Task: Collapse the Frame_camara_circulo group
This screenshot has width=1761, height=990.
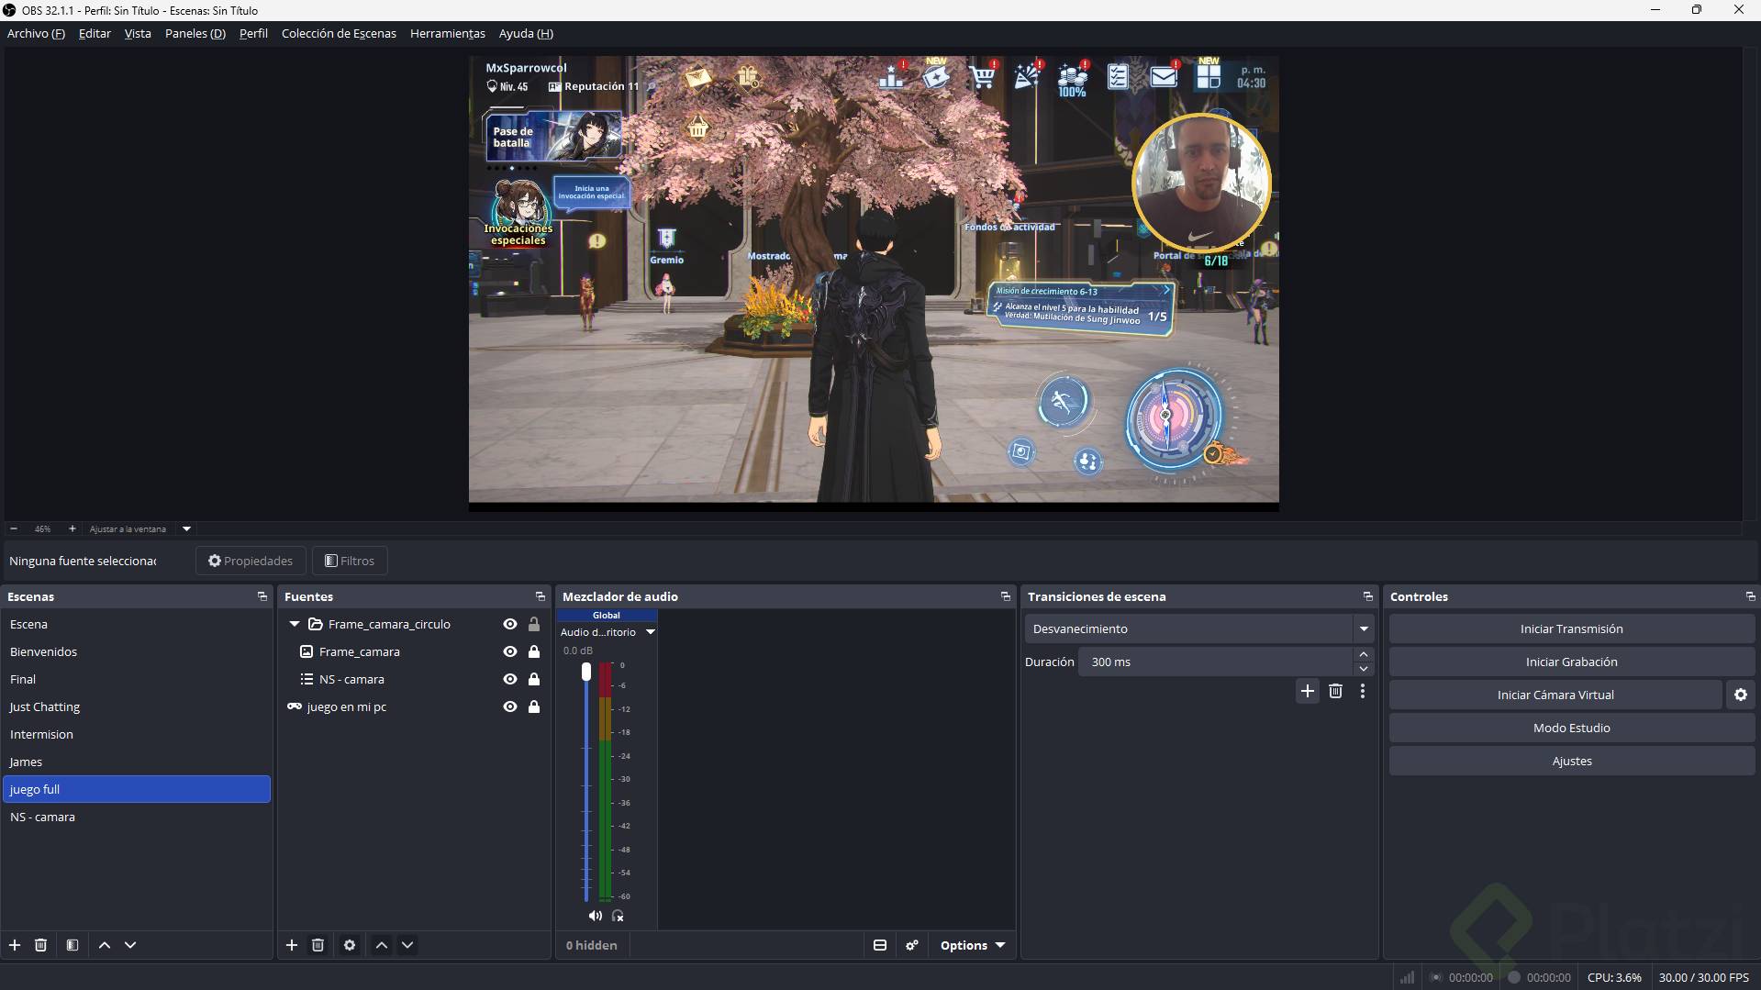Action: 295,624
